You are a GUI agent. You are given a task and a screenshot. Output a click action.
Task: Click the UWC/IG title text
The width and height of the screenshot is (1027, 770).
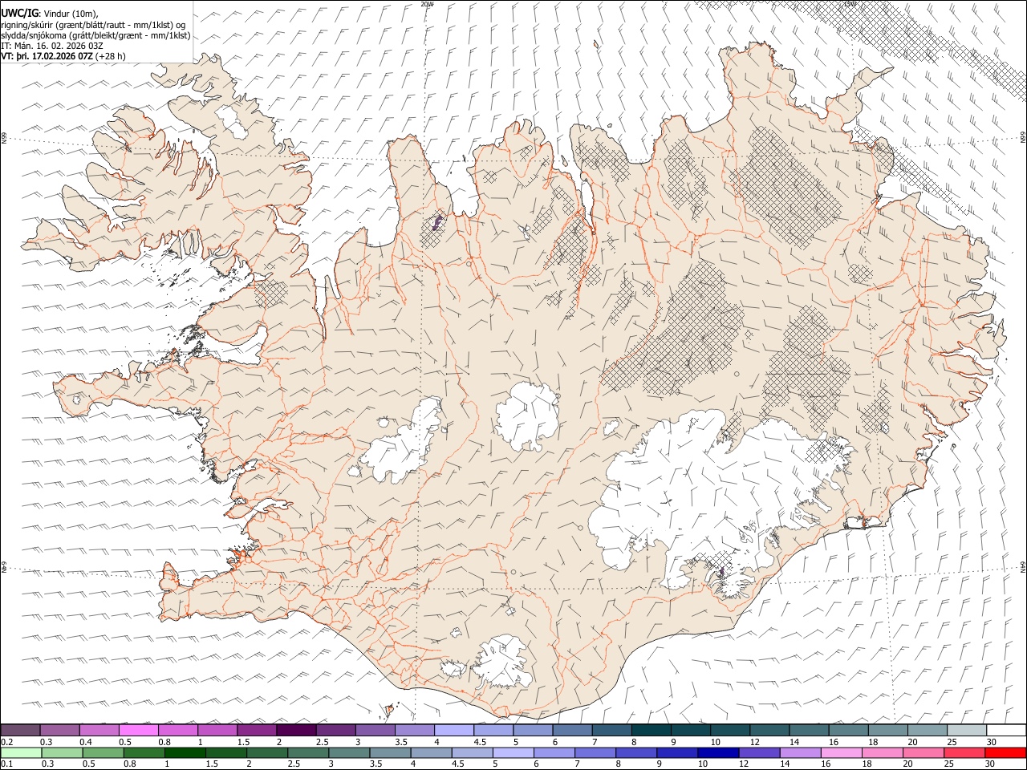point(20,13)
